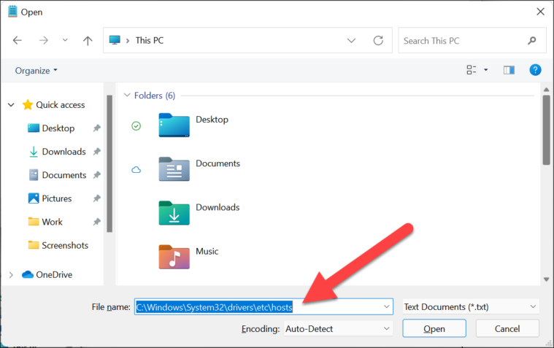Viewport: 554px width, 348px height.
Task: Click the main pane scrollbar down arrow
Action: tap(546, 279)
